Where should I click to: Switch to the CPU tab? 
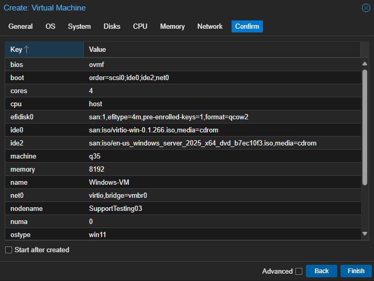[x=140, y=26]
